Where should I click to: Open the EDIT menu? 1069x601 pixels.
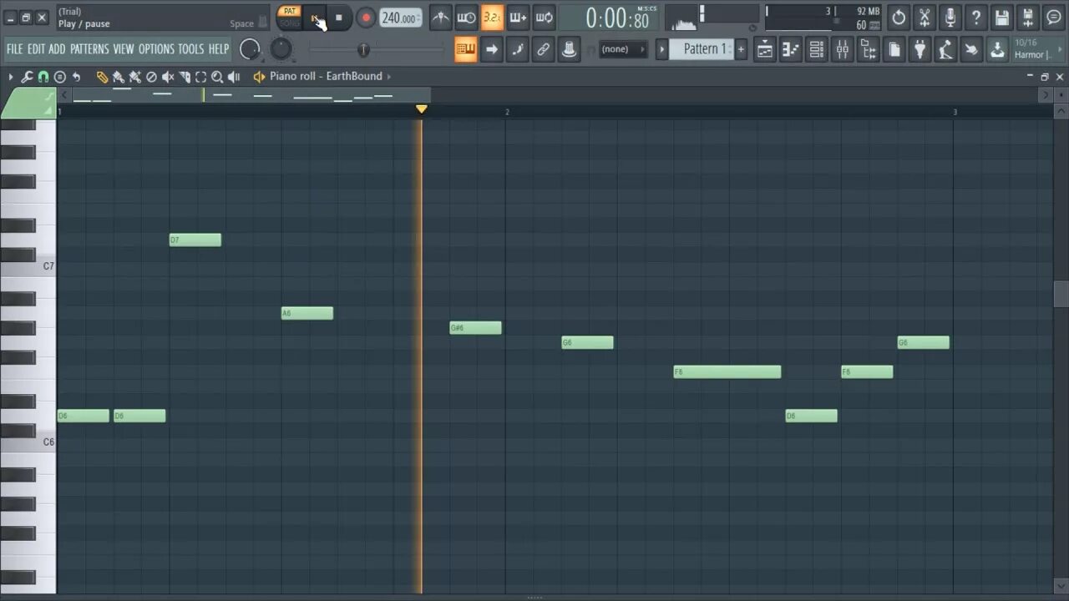(36, 49)
